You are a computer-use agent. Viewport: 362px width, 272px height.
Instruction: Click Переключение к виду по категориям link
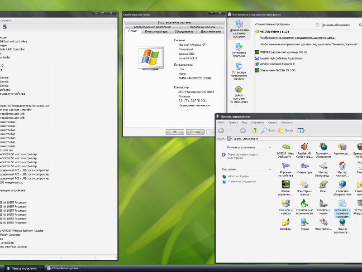(243, 156)
